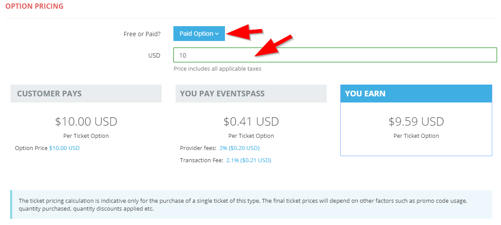Click the $10.00 USD customer pays amount
Image resolution: width=501 pixels, height=225 pixels.
tap(86, 121)
